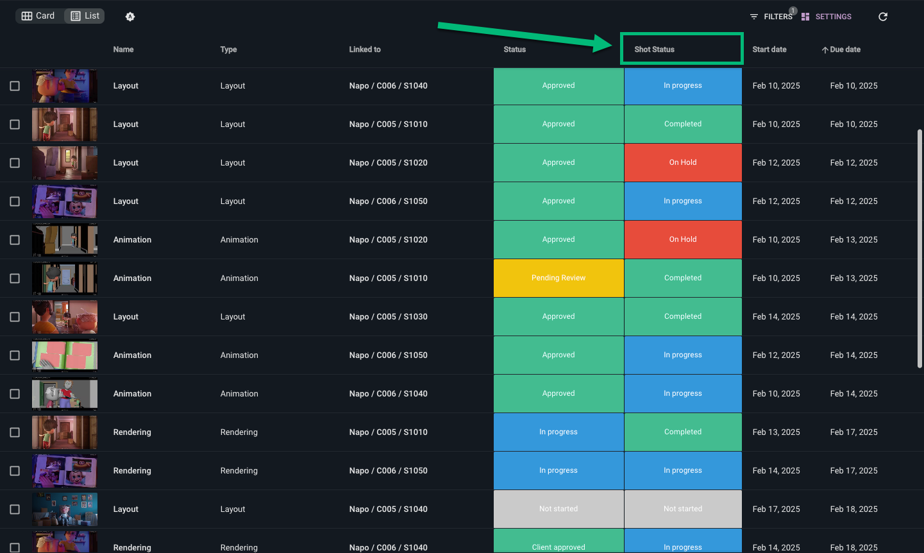
Task: Sort by the Start date column header
Action: pos(769,49)
